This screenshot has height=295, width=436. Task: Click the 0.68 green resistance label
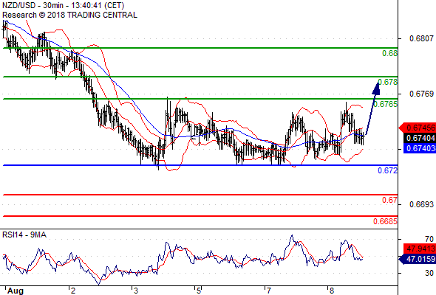[390, 53]
